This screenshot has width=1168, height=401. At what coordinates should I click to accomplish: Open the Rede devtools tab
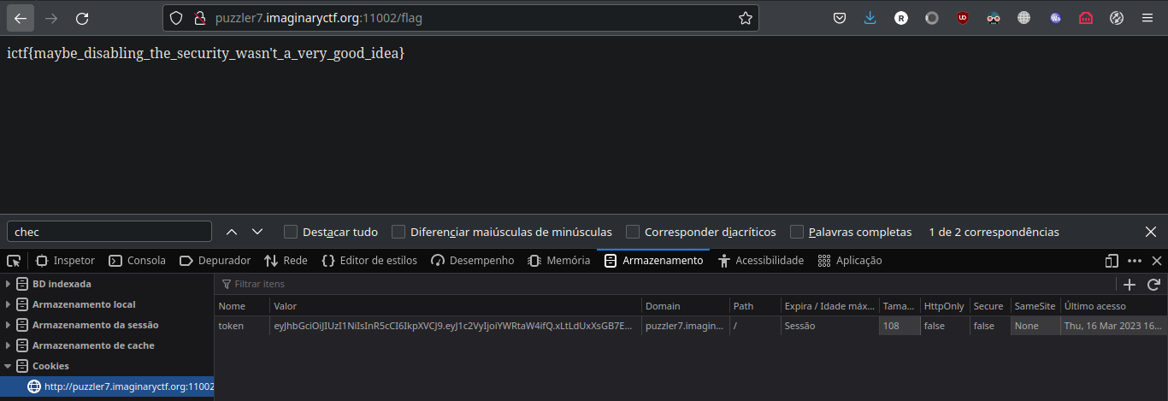[x=286, y=261]
